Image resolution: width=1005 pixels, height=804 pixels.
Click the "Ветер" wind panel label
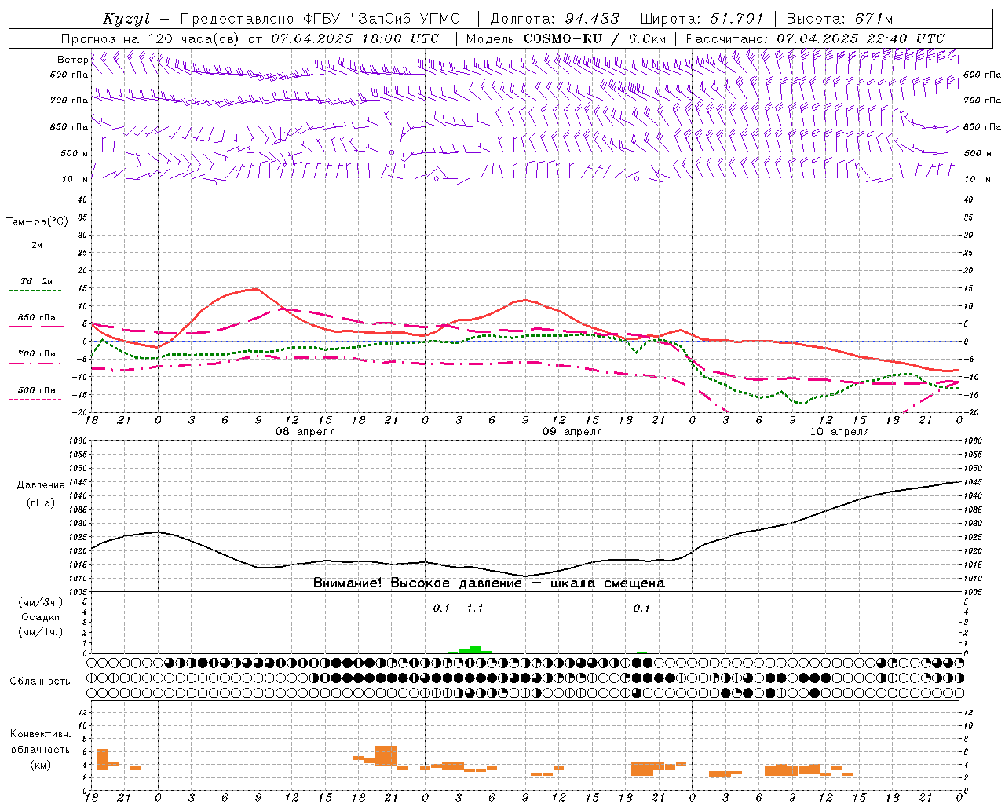click(72, 60)
